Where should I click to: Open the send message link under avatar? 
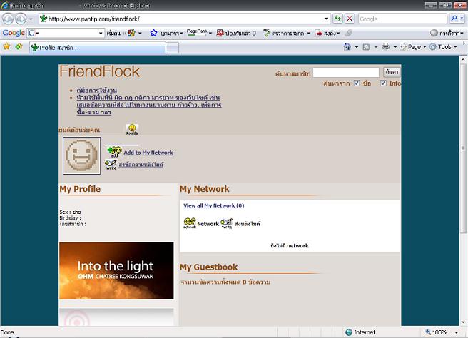141,165
